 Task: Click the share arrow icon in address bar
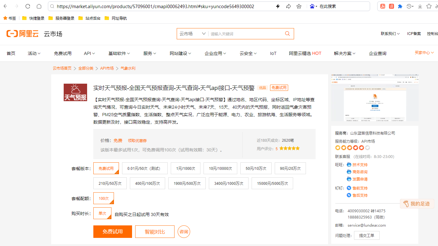click(288, 6)
